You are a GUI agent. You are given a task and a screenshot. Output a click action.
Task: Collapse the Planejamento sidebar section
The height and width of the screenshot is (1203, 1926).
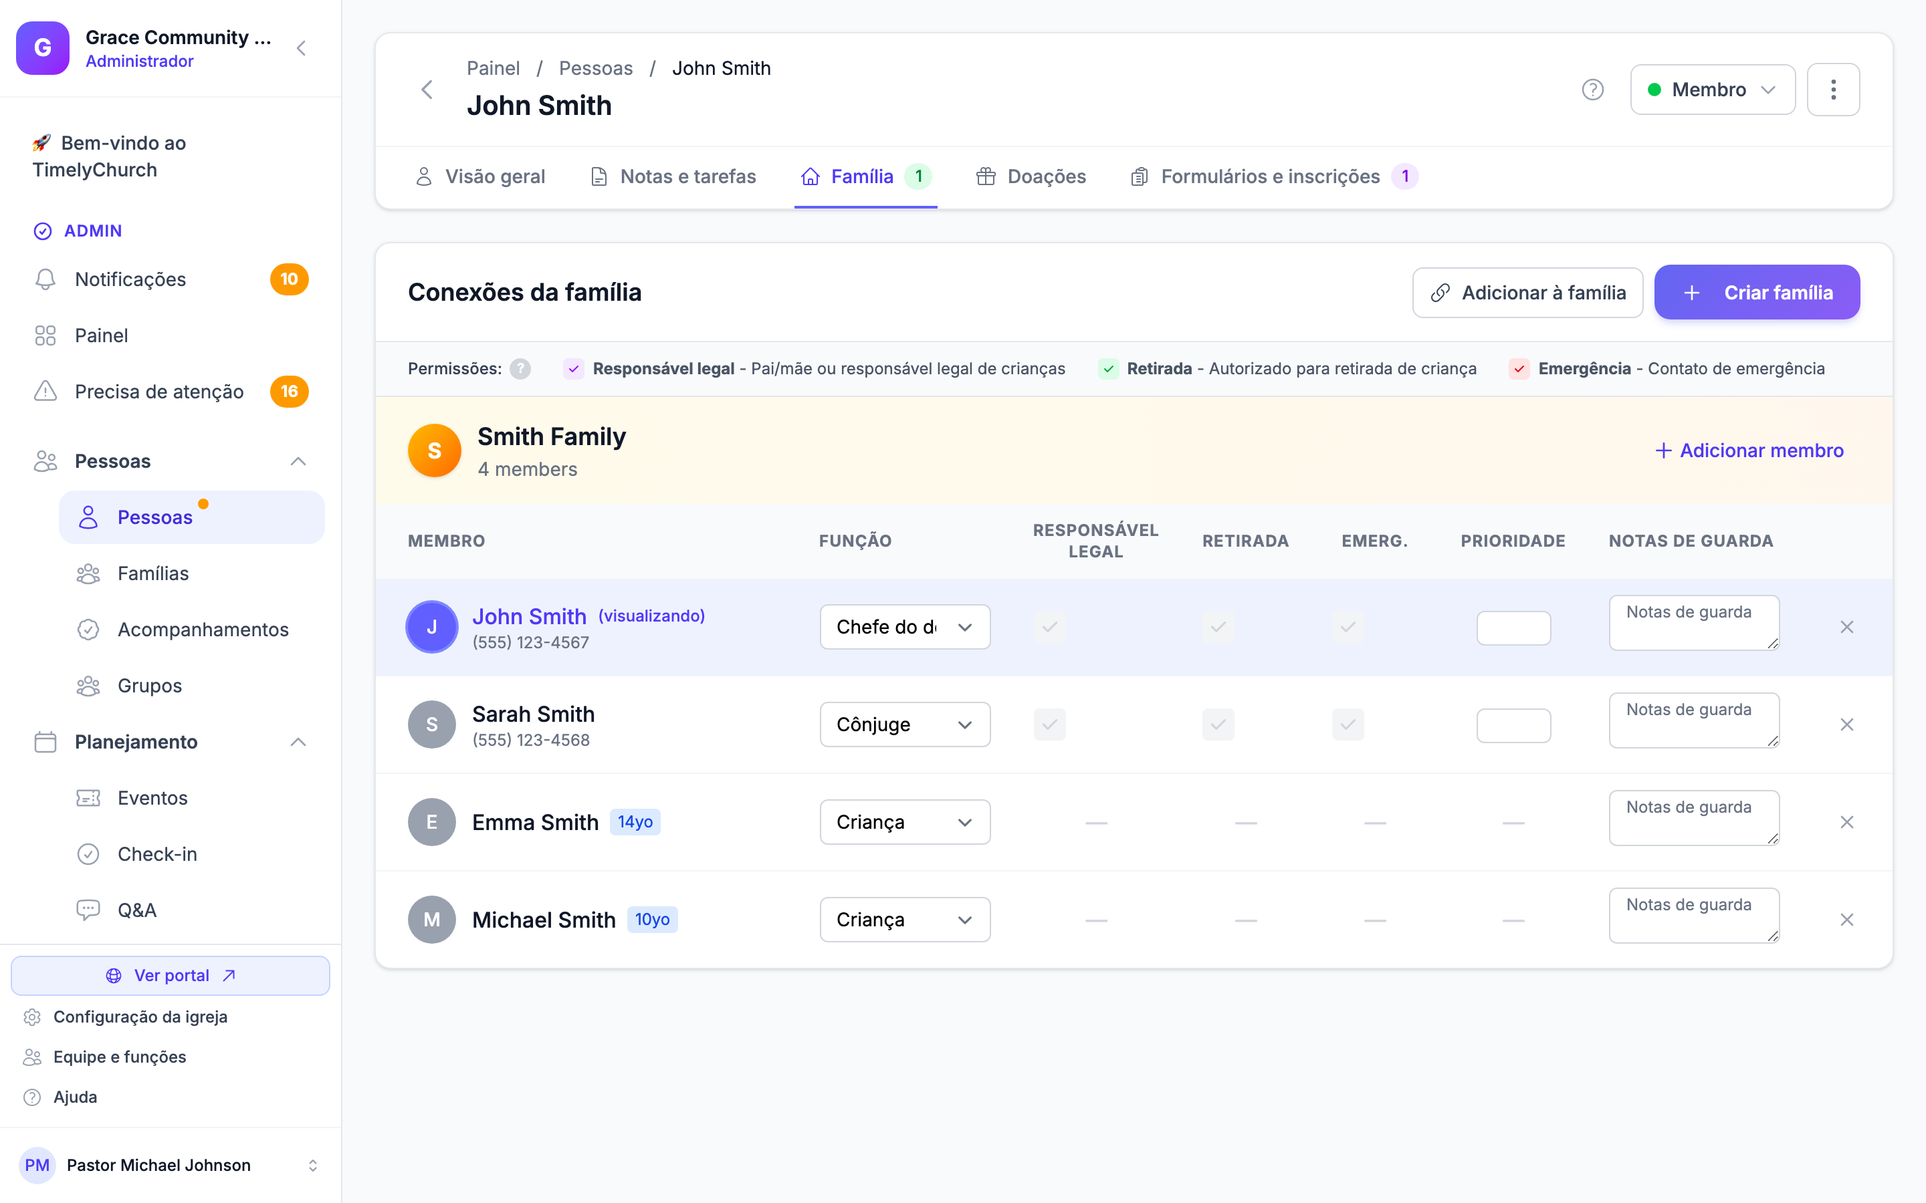coord(298,742)
